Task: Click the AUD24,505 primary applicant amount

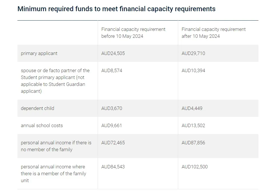Action: click(113, 53)
